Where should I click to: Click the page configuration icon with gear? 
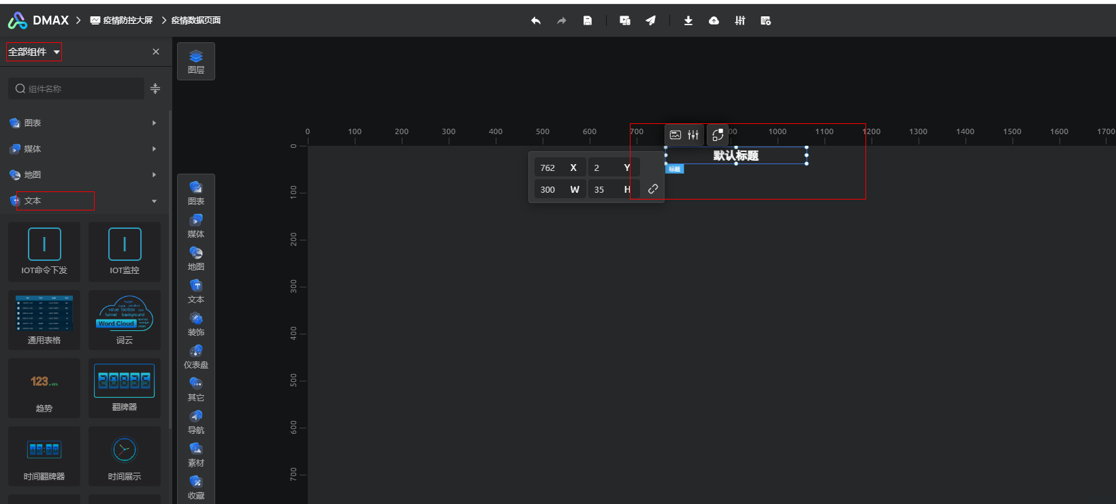click(766, 21)
